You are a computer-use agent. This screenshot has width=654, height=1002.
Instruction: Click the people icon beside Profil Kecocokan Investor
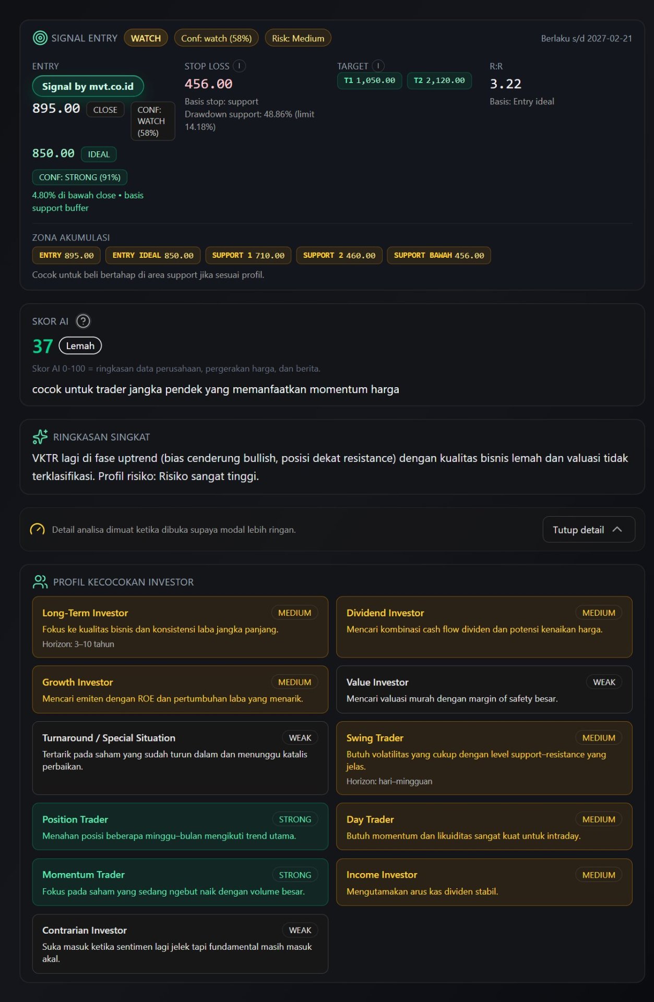(x=40, y=581)
